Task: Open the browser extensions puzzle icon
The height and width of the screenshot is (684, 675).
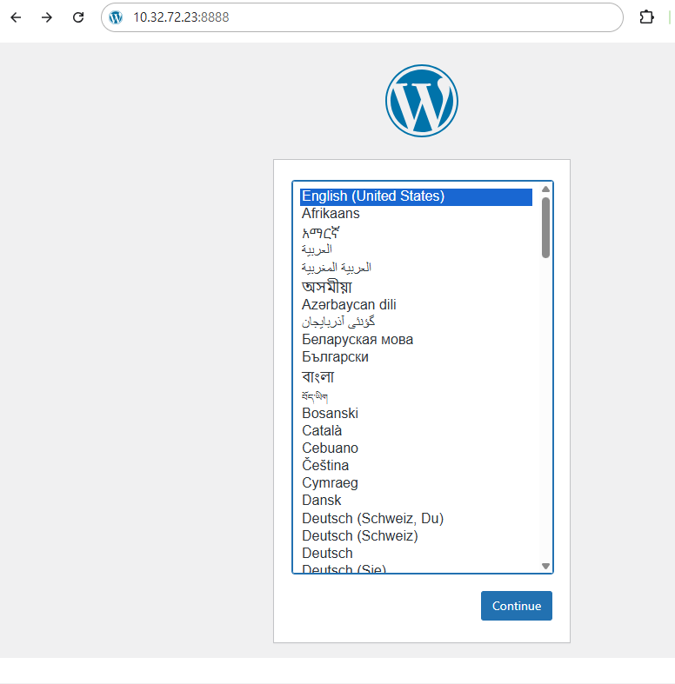Action: (x=646, y=17)
